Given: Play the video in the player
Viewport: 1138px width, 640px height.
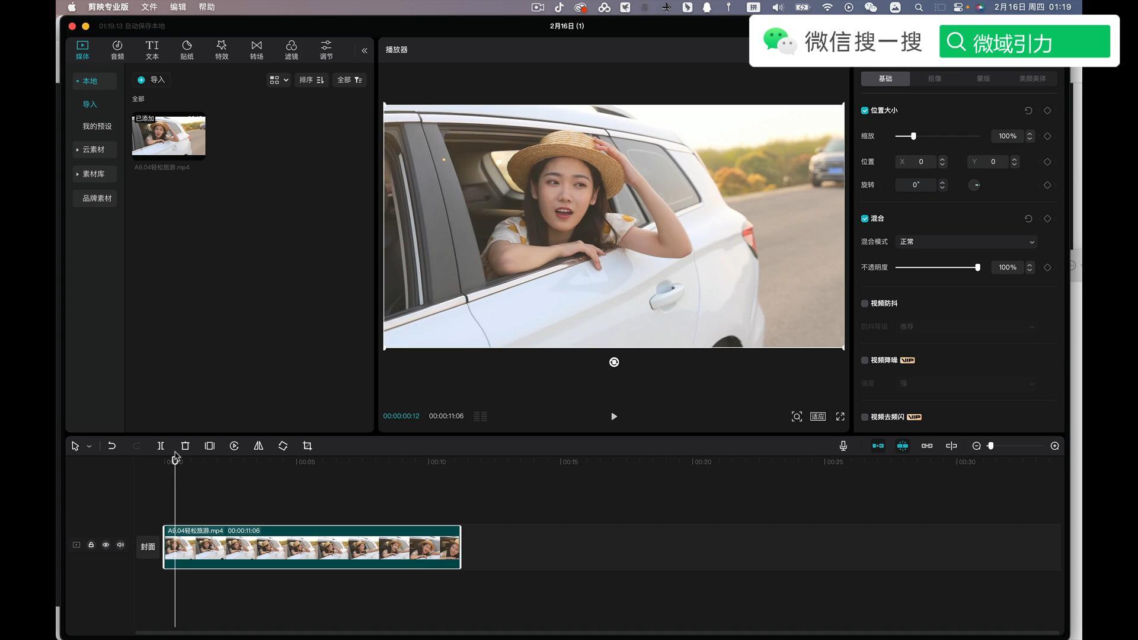Looking at the screenshot, I should [x=614, y=417].
